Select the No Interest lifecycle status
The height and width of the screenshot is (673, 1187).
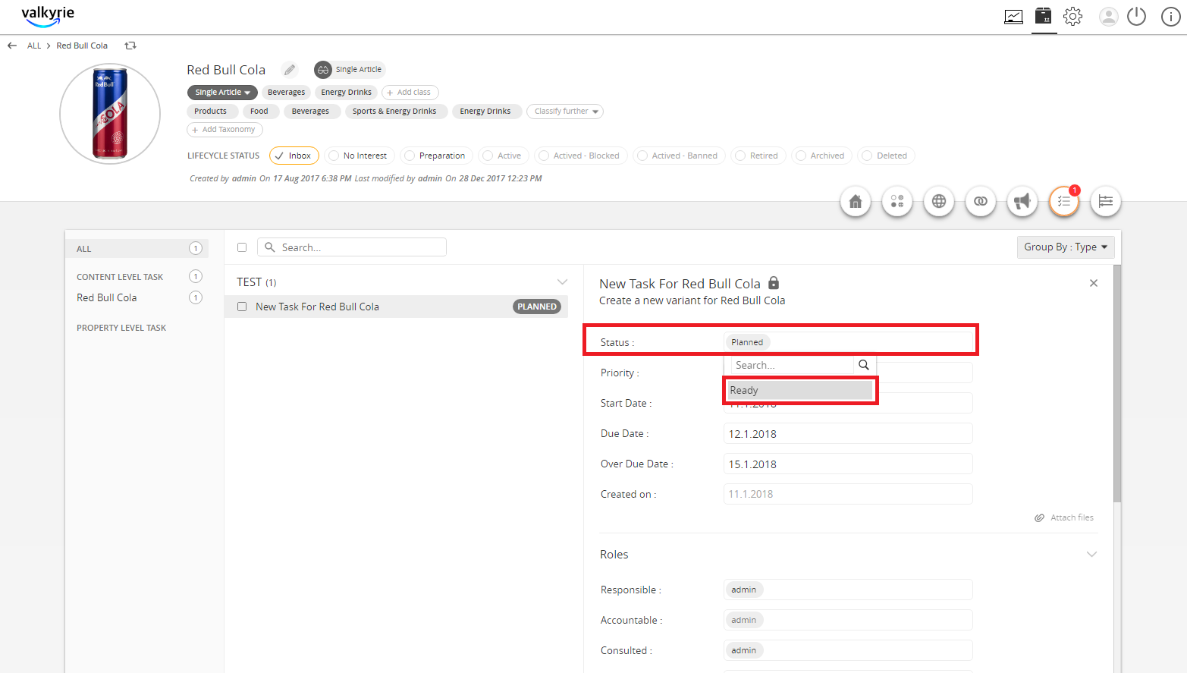(x=360, y=156)
